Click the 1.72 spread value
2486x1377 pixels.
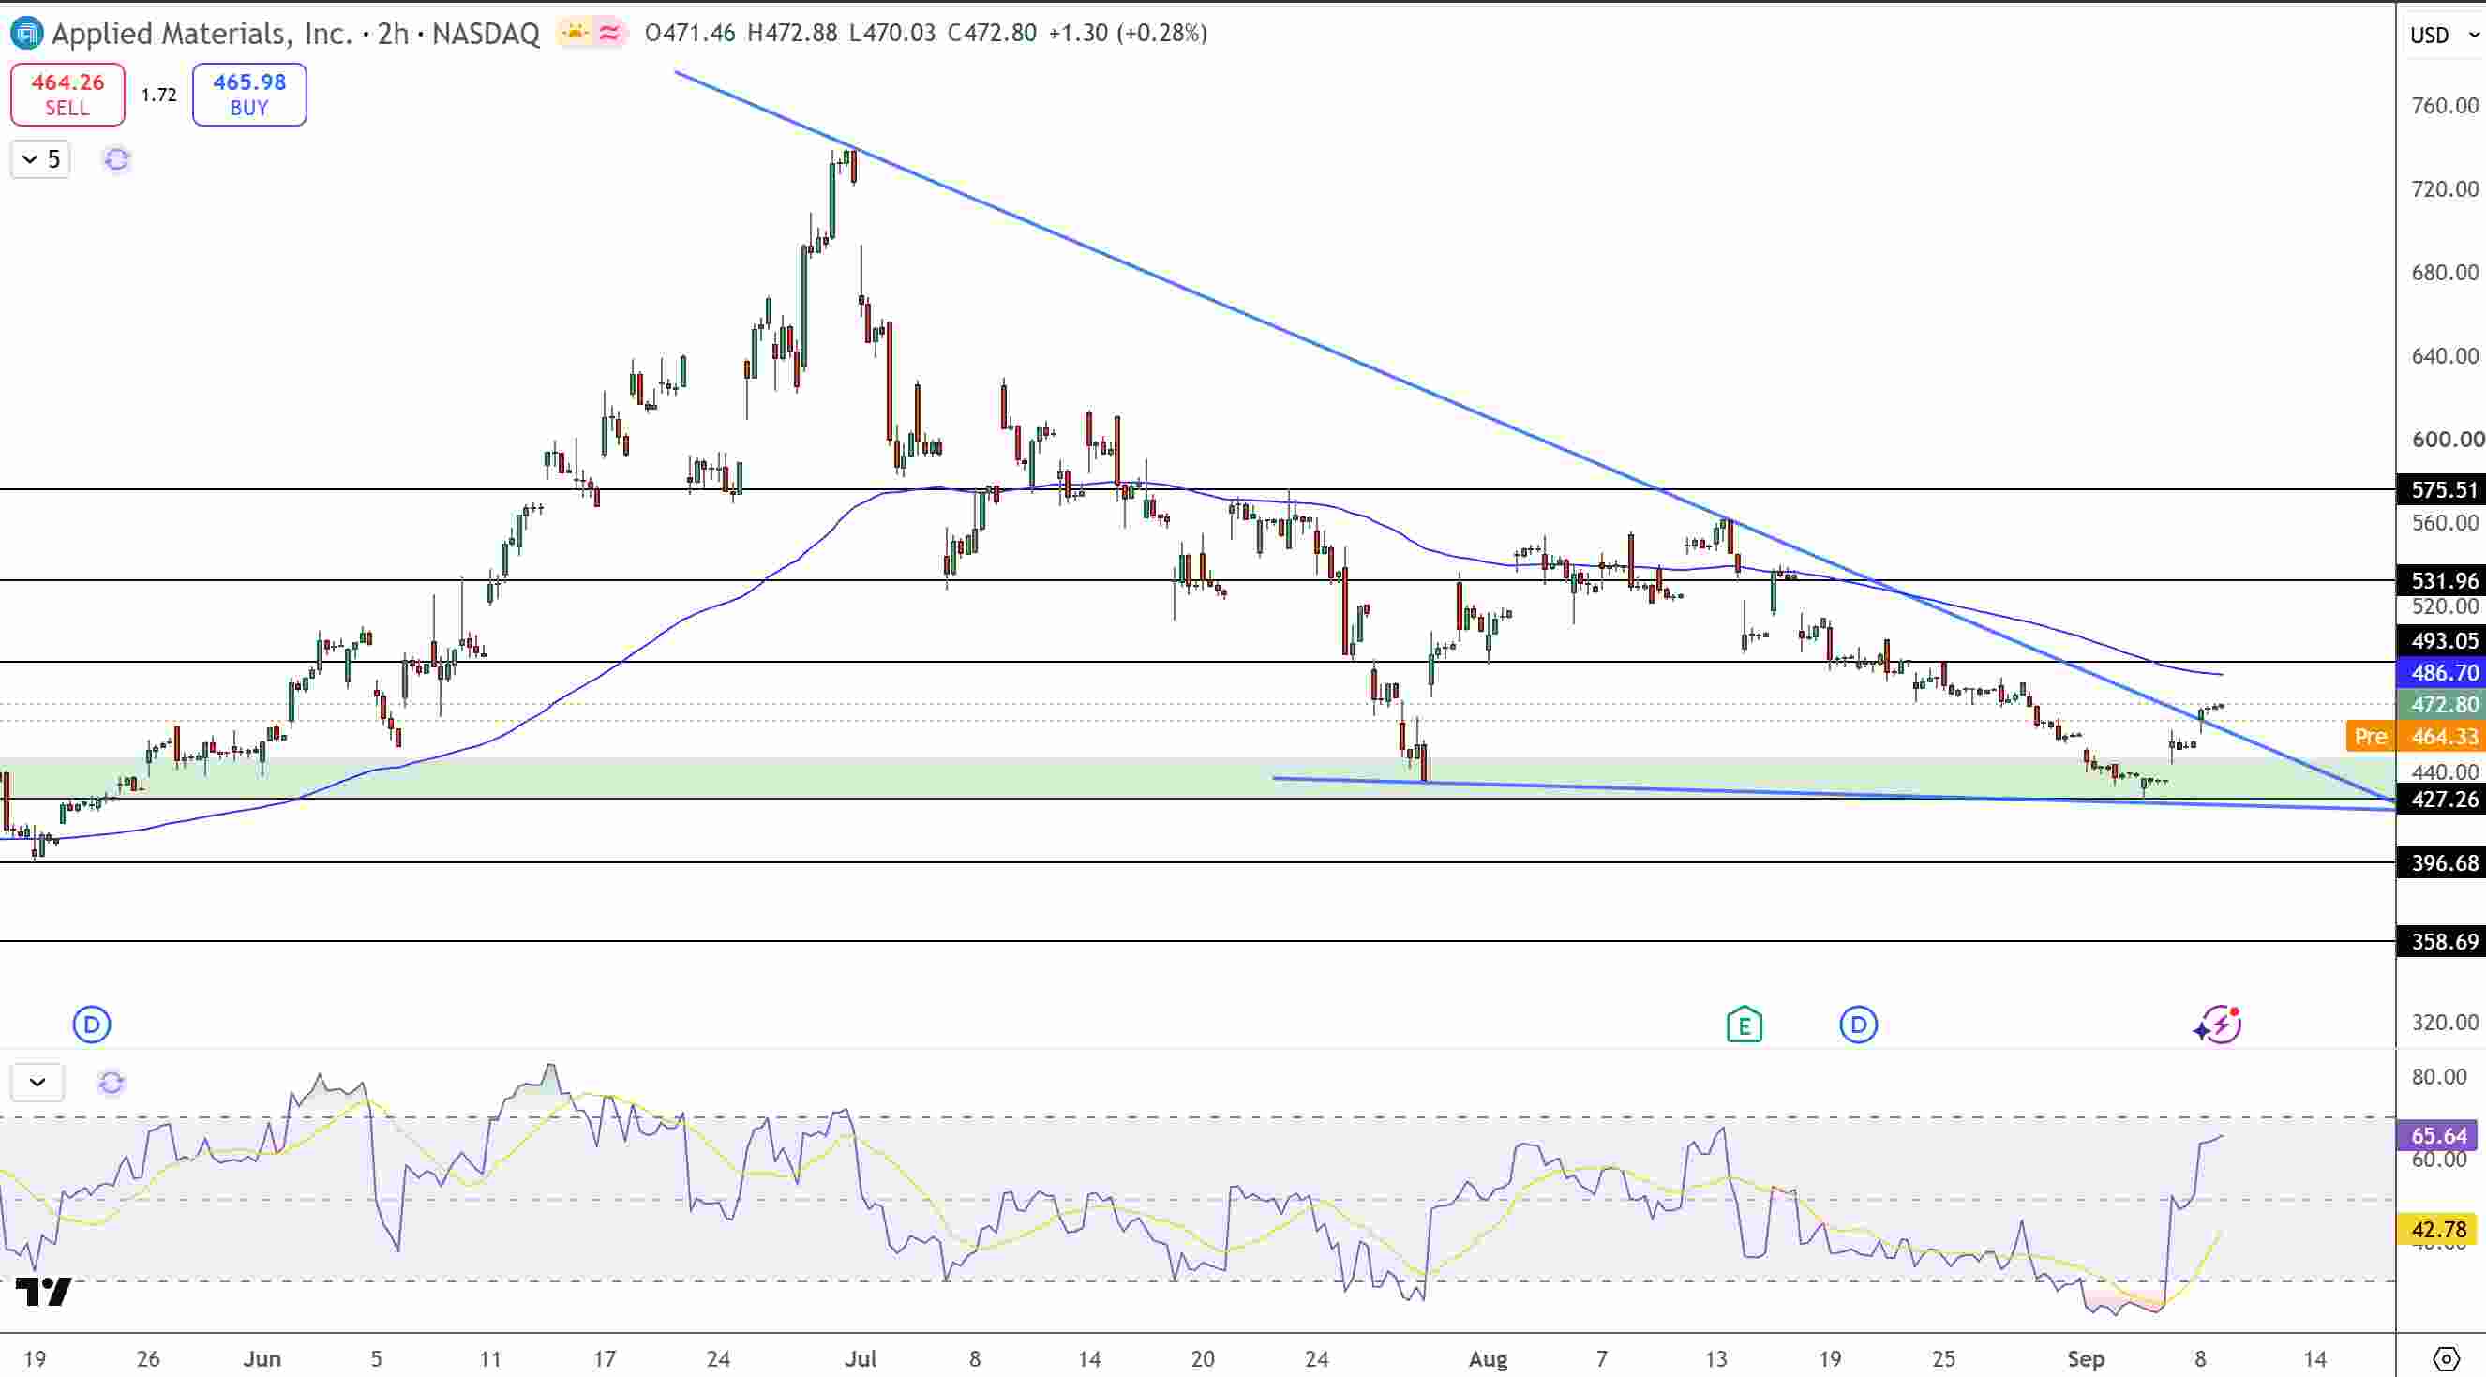coord(158,95)
